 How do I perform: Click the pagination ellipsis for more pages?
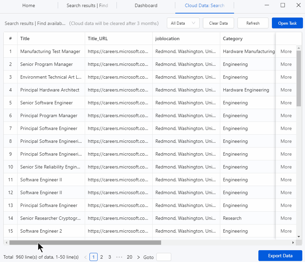119,257
